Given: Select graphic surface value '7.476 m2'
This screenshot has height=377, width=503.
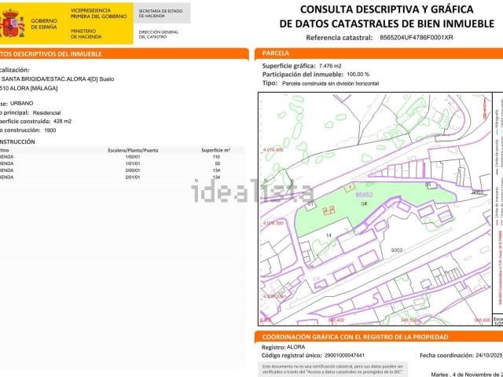Looking at the screenshot, I should [330, 66].
